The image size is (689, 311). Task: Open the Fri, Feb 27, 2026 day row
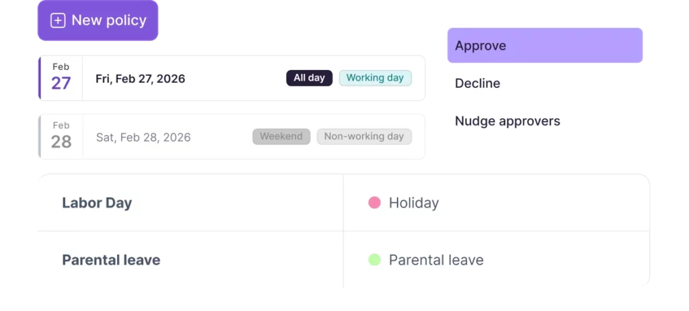click(x=231, y=78)
